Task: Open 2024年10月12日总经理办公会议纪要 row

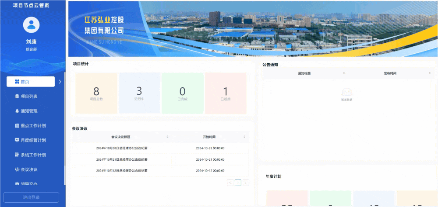Action: (160, 170)
